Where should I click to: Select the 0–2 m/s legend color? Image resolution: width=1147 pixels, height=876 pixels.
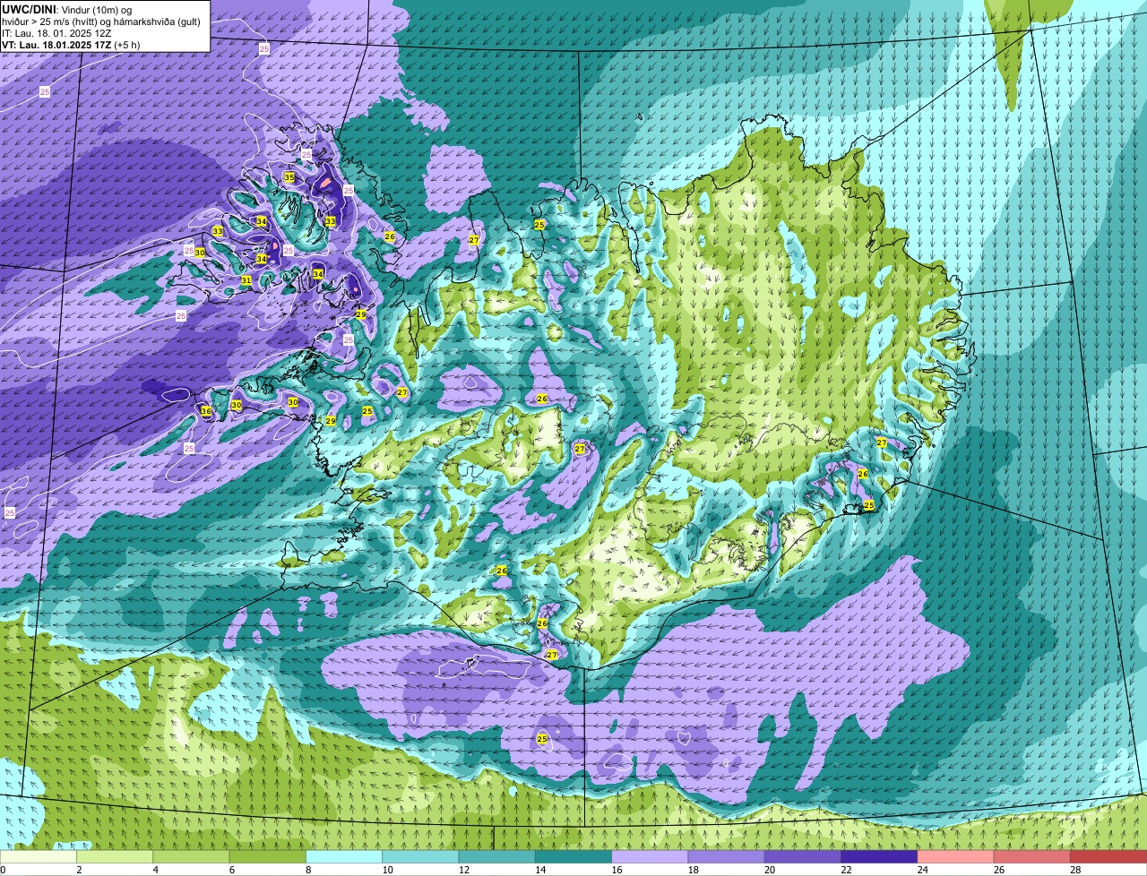point(39,856)
